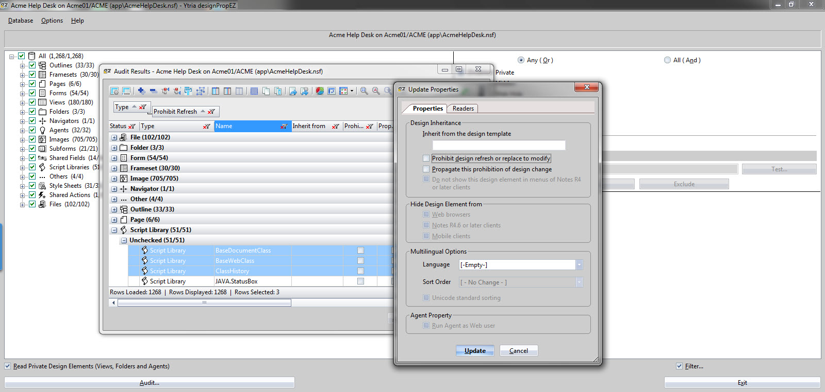Open the Database menu
Image resolution: width=825 pixels, height=392 pixels.
point(21,21)
